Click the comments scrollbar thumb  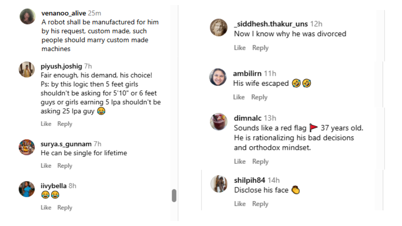coord(174,196)
